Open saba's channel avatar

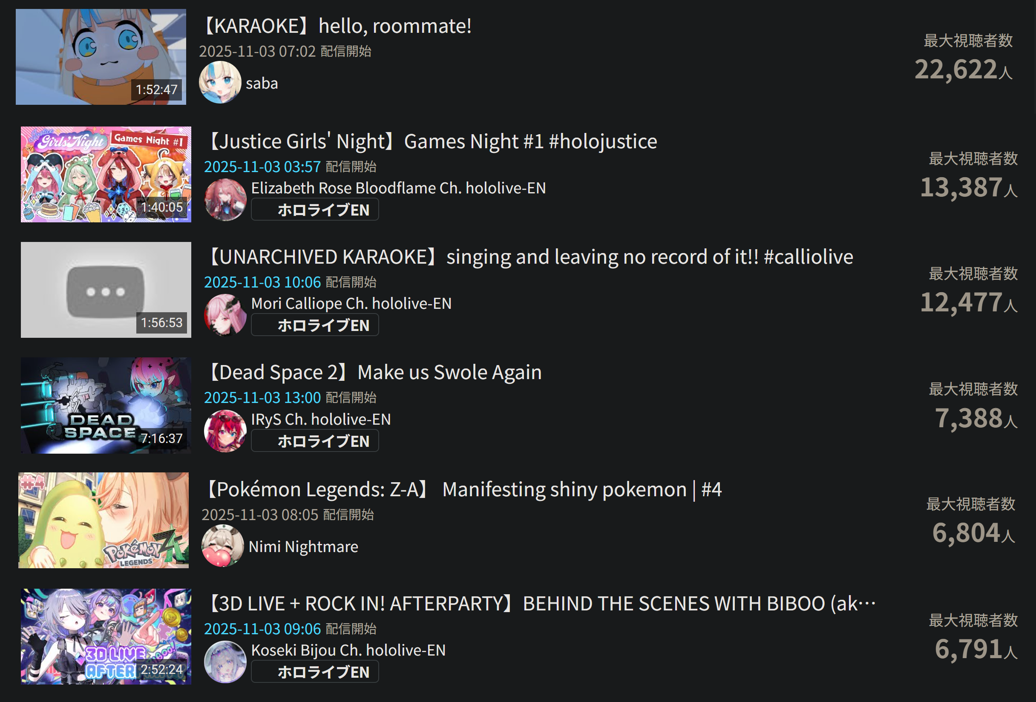[220, 83]
